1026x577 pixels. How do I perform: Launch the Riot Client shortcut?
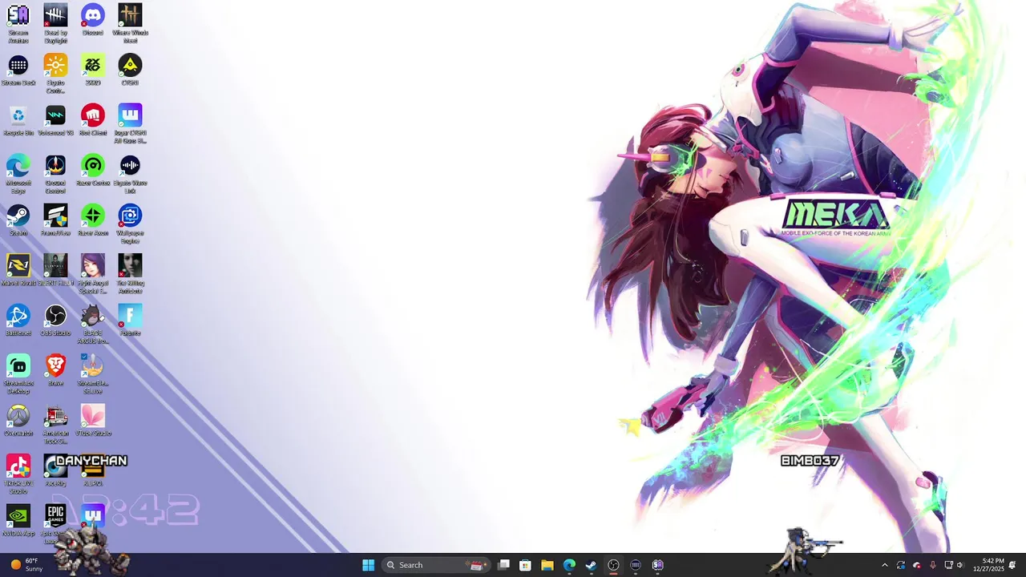93,119
